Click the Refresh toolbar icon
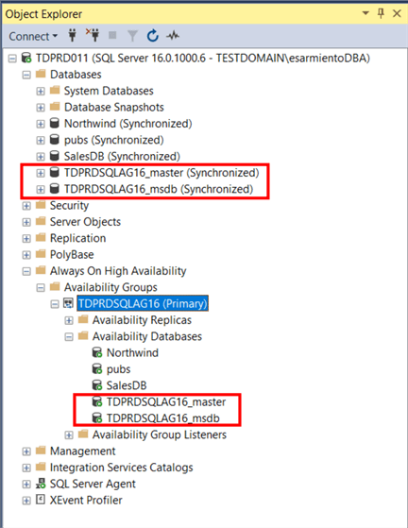Image resolution: width=408 pixels, height=528 pixels. 152,35
